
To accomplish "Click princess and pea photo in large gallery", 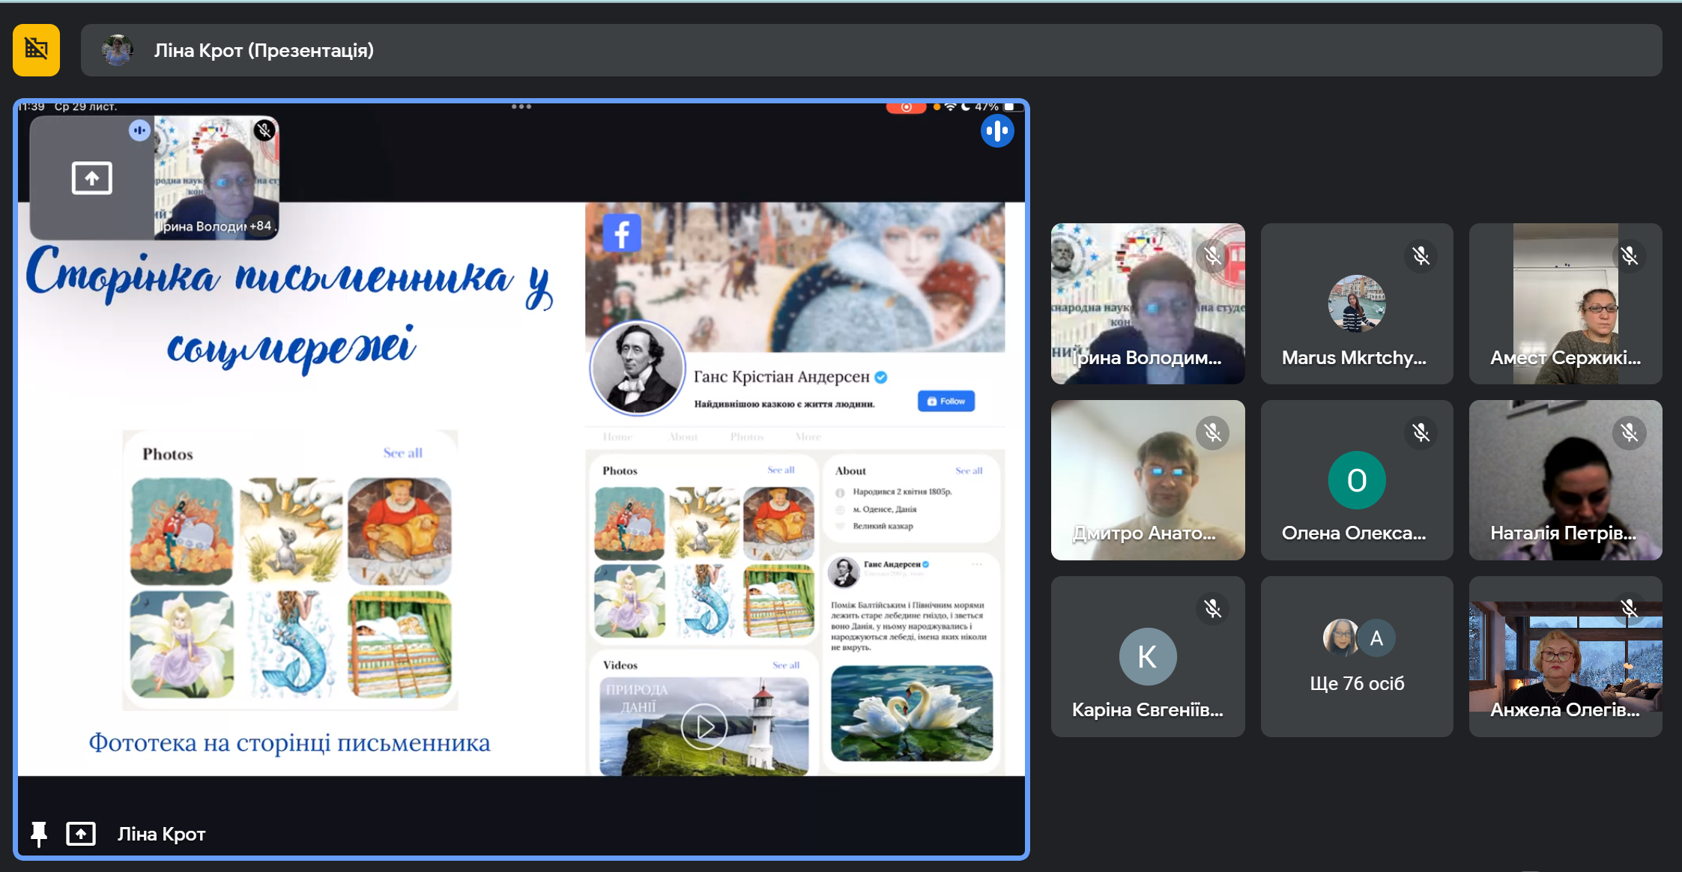I will (399, 644).
